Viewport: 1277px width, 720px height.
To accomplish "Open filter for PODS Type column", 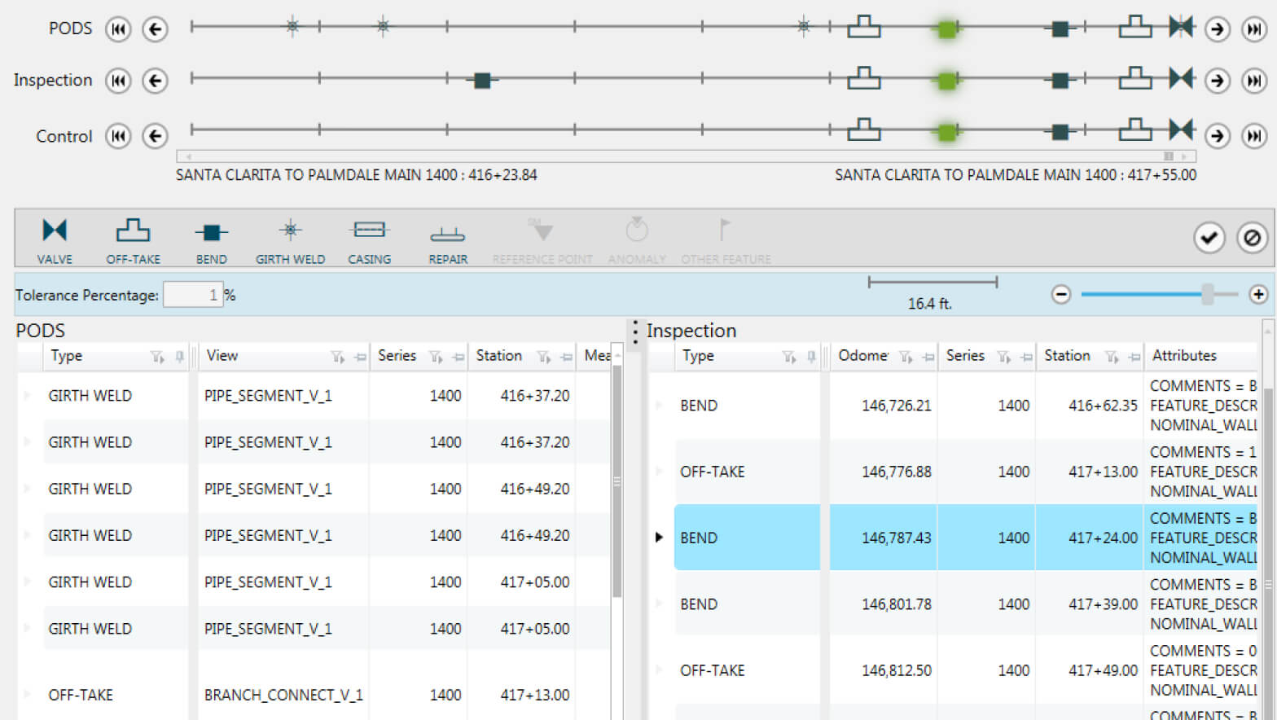I will tap(156, 357).
